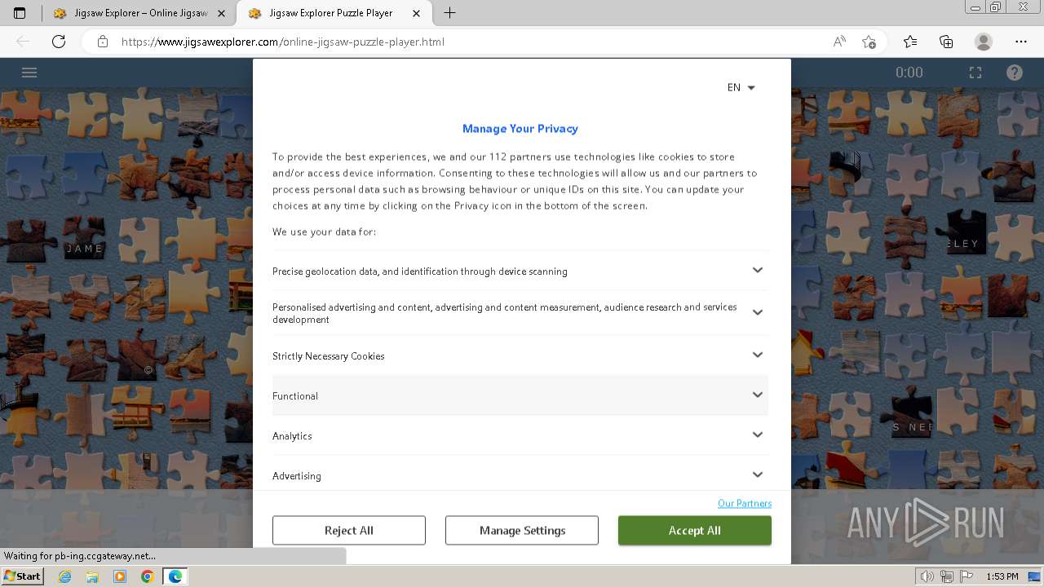Open the puzzle help question mark
This screenshot has height=587, width=1044.
coord(1015,73)
